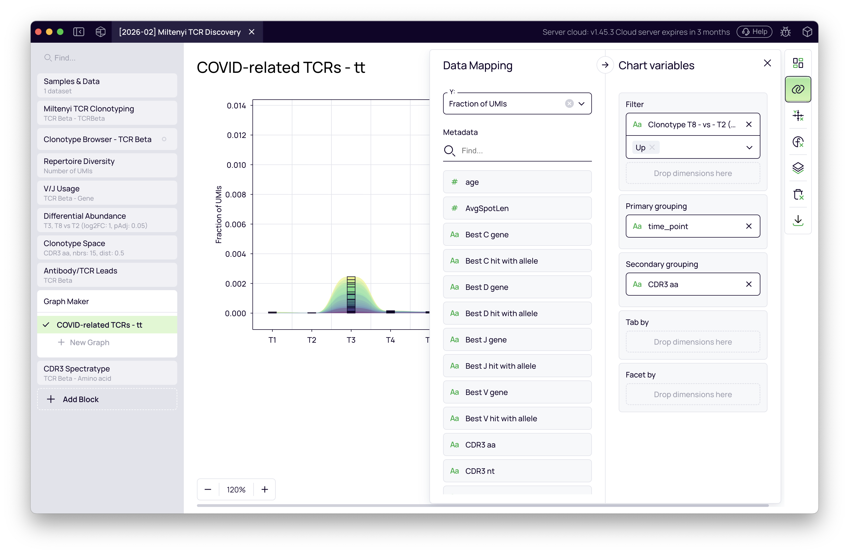Remove CDR3 aa from secondary grouping
The image size is (849, 554).
coord(749,284)
